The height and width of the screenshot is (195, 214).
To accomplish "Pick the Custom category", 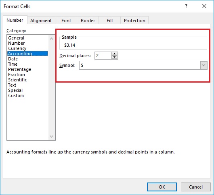I will click(16, 95).
